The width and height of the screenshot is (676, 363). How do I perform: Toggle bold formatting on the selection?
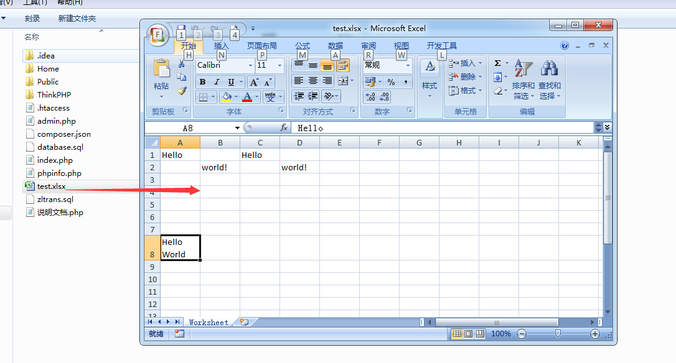[x=202, y=81]
